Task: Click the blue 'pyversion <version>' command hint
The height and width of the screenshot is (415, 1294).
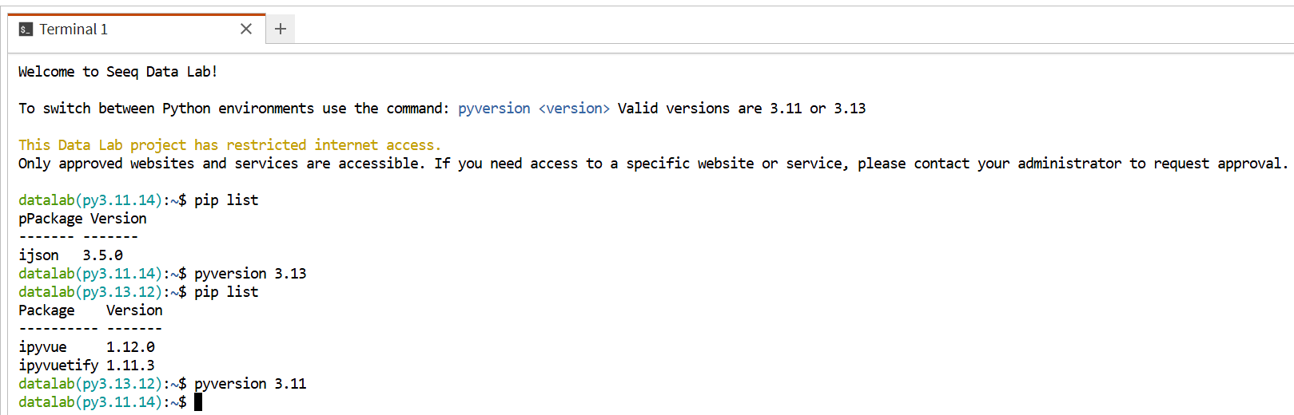Action: point(533,109)
